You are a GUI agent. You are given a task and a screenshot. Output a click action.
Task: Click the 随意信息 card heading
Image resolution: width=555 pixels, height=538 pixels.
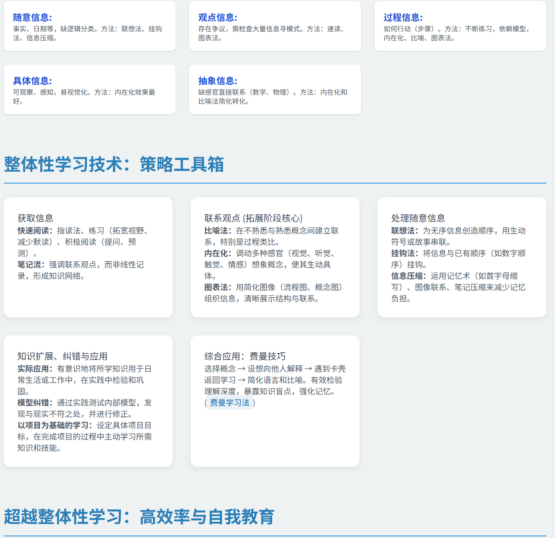coord(32,17)
